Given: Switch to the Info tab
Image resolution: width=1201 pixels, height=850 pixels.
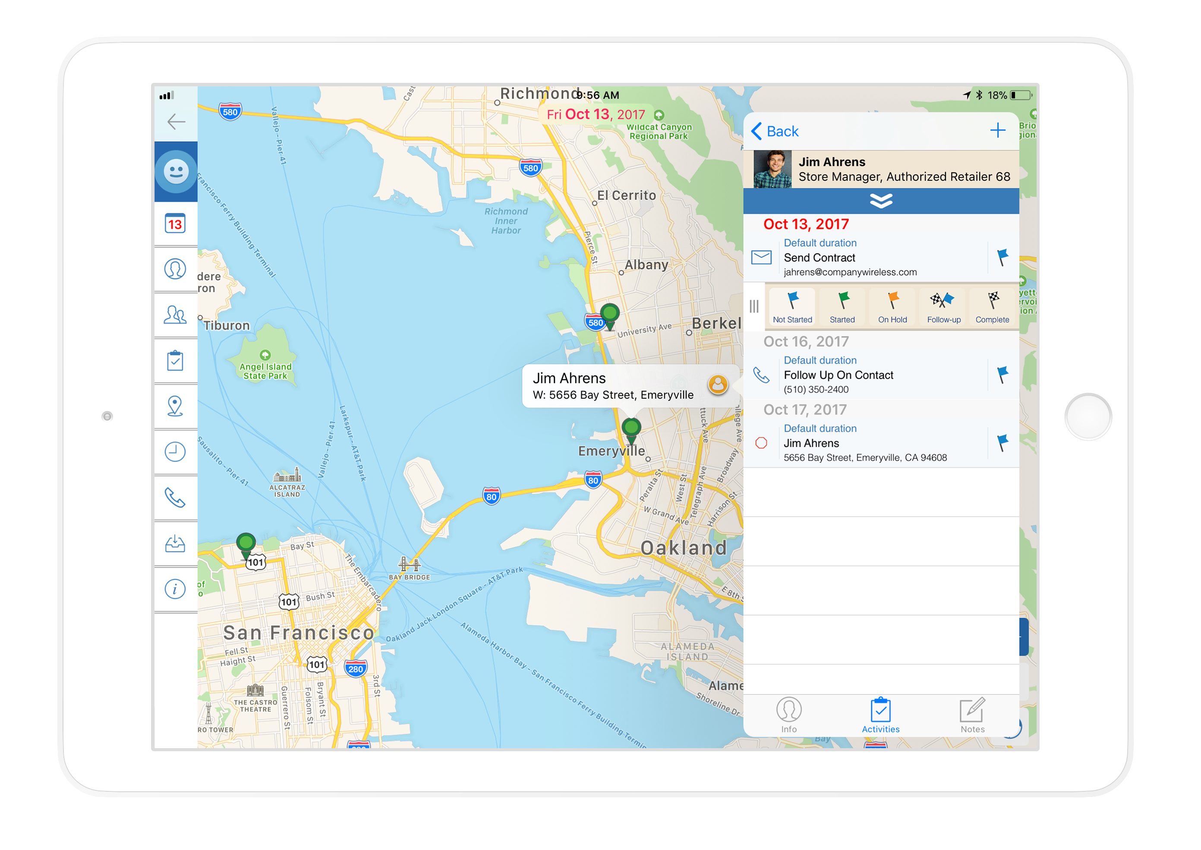Looking at the screenshot, I should pyautogui.click(x=789, y=715).
